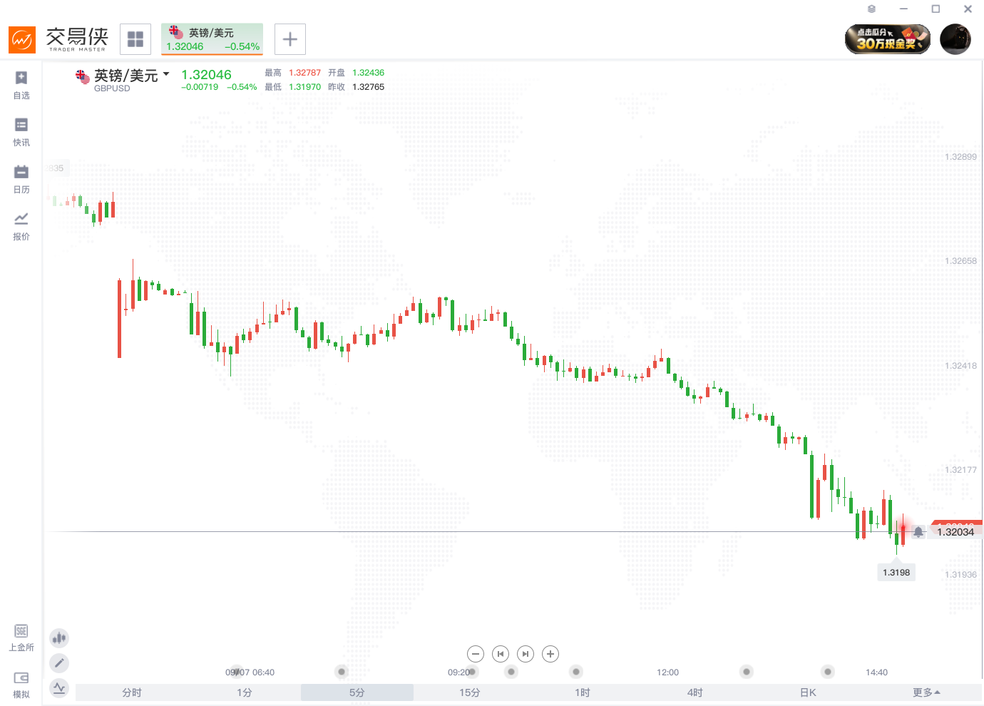Open the indicator waveform tool

click(59, 688)
